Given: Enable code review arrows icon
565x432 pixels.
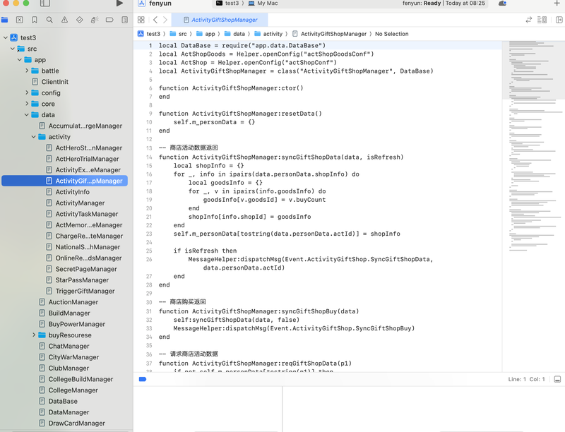Looking at the screenshot, I should 528,20.
